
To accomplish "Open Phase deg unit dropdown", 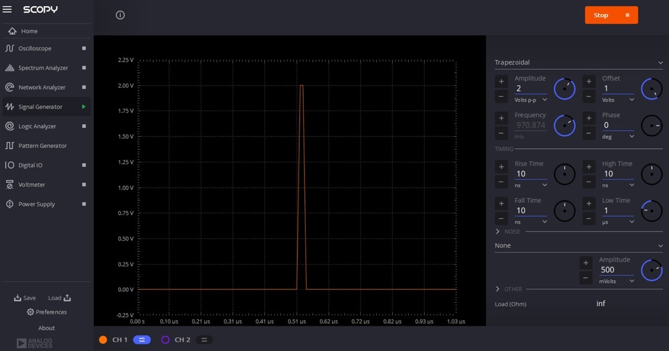I will tap(618, 136).
